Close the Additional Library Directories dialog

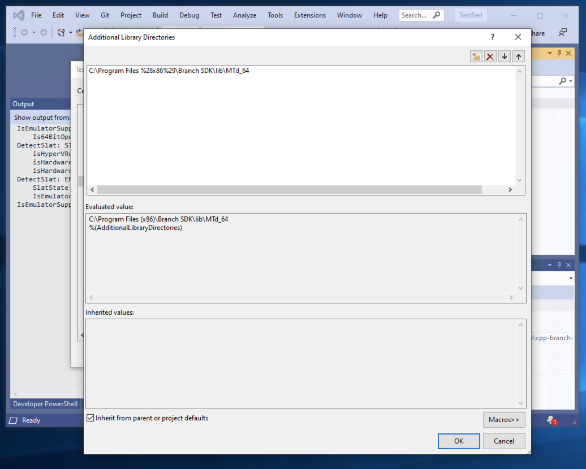(x=518, y=37)
